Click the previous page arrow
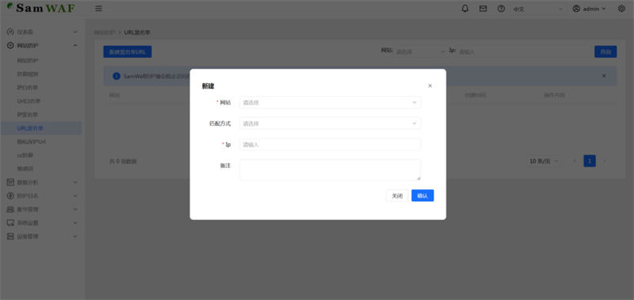Screen dimensions: 634x300 click(x=574, y=161)
